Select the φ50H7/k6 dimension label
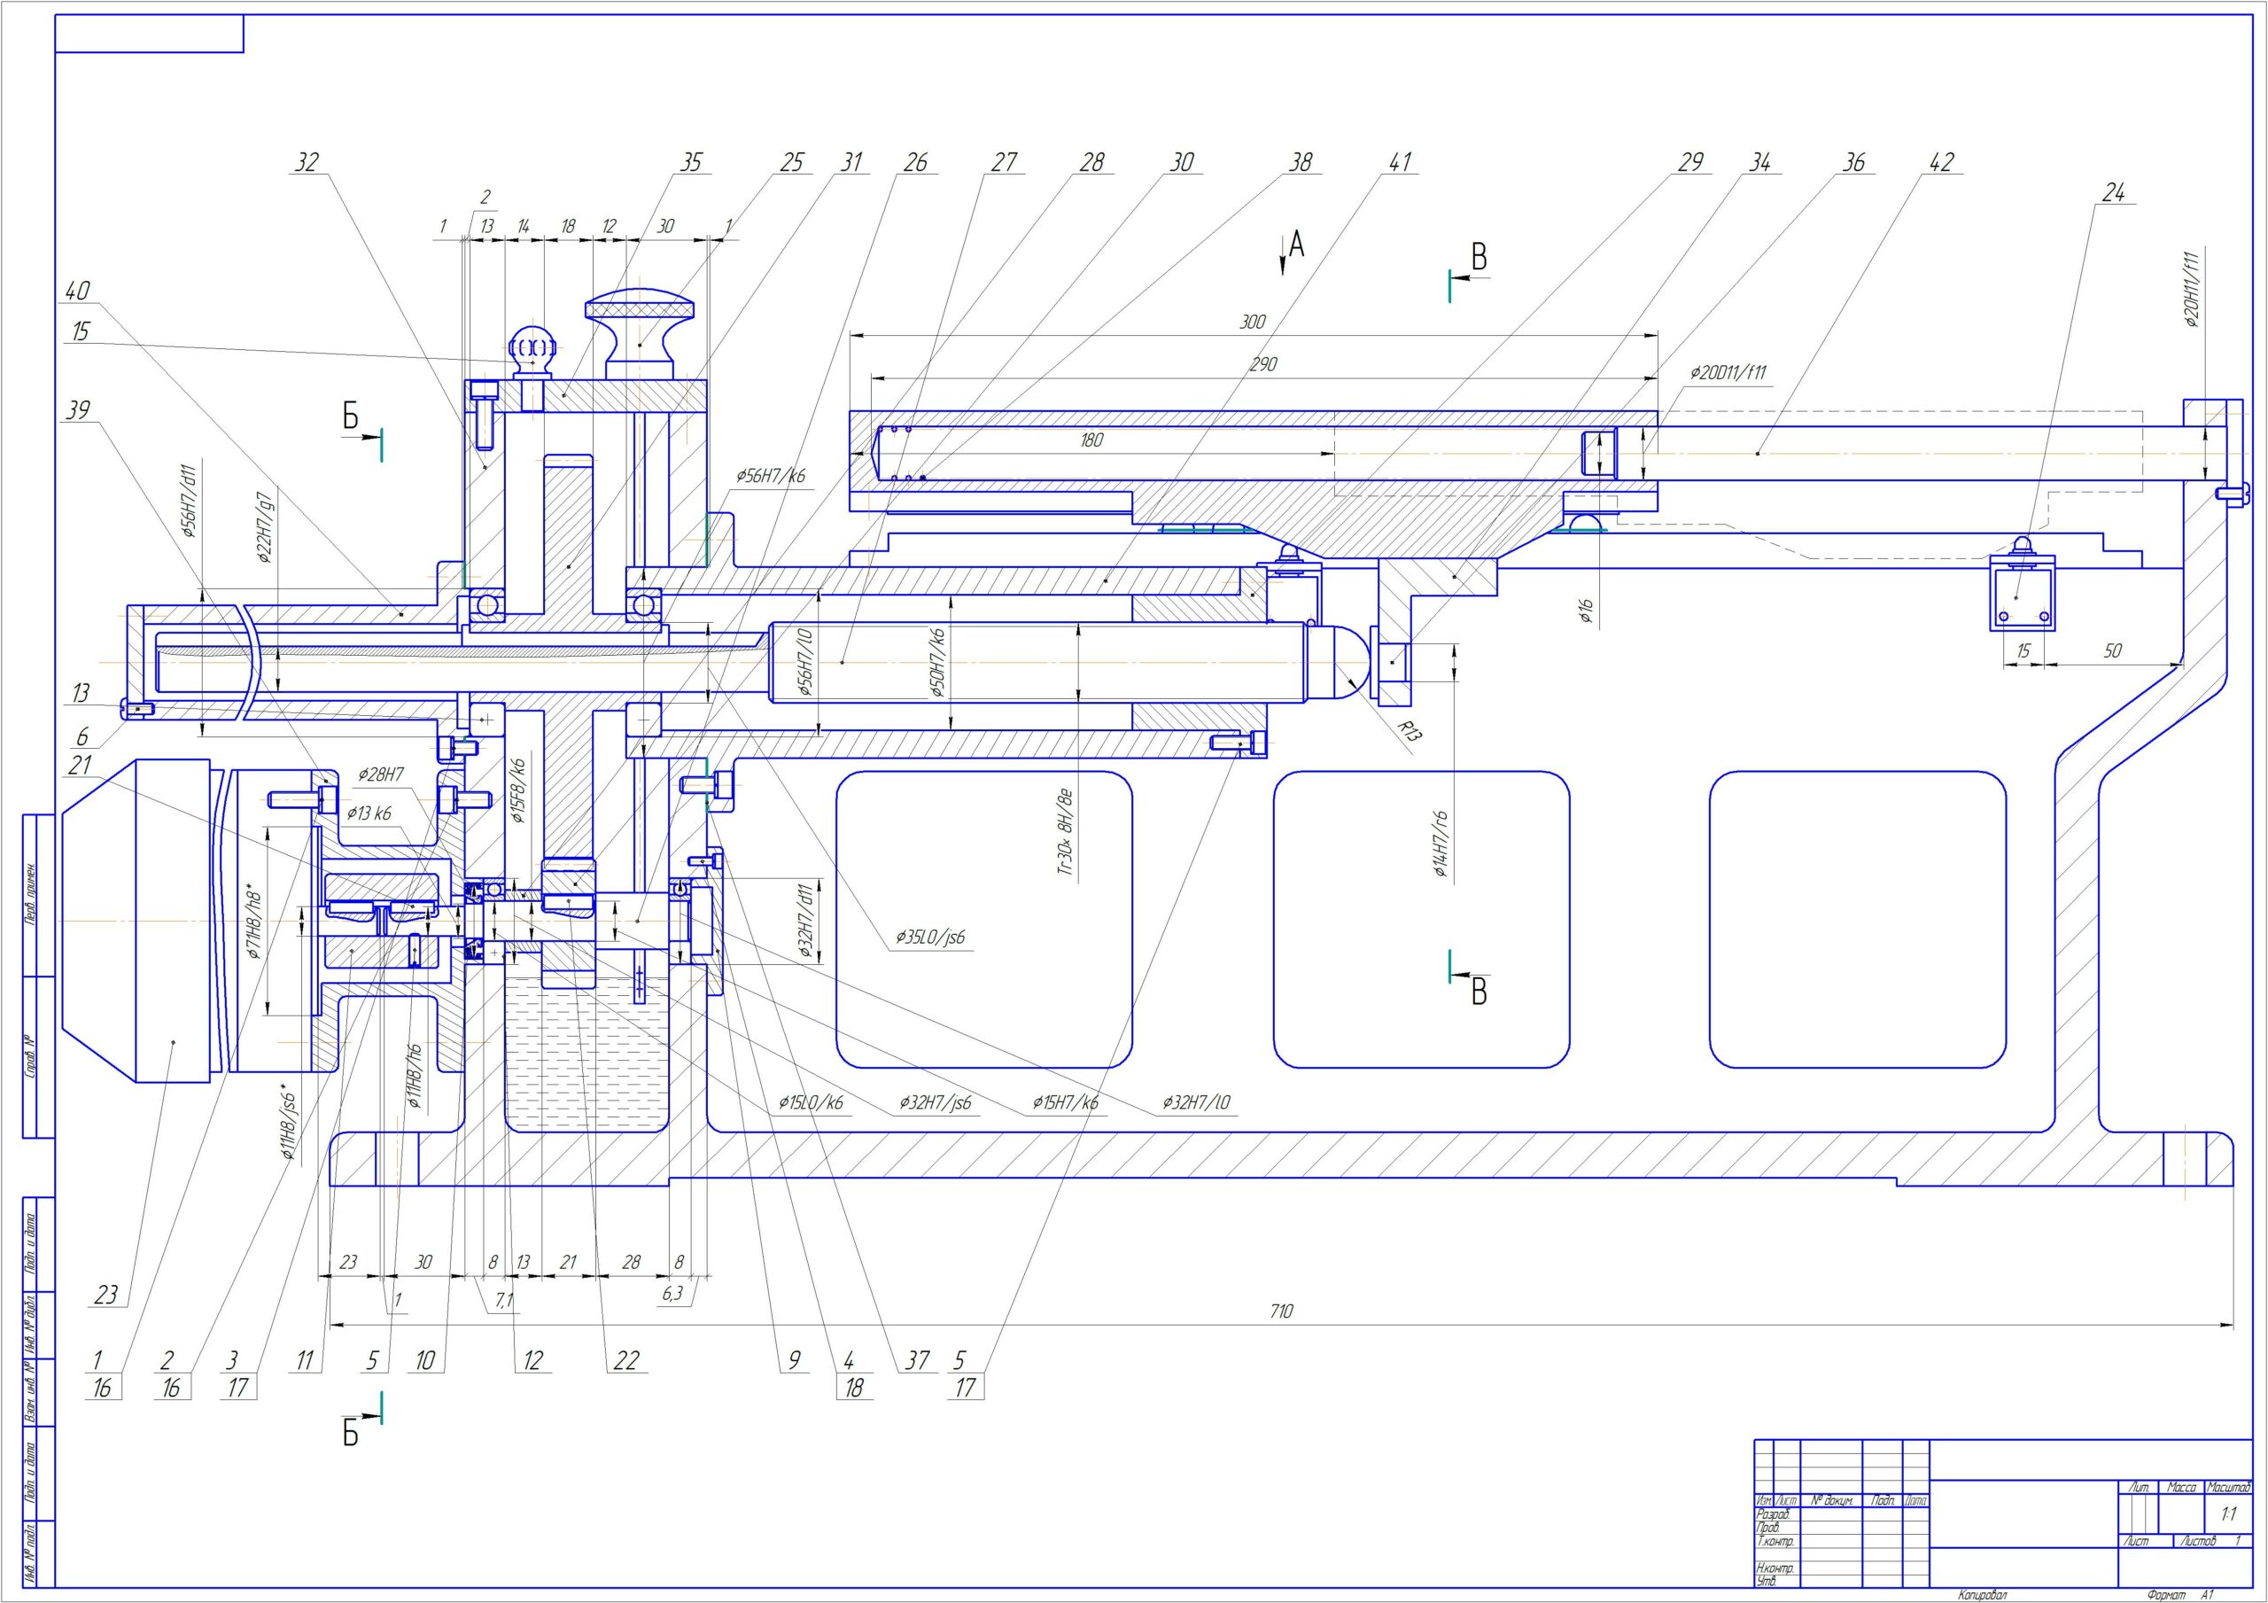The width and height of the screenshot is (2268, 1603). [x=937, y=663]
